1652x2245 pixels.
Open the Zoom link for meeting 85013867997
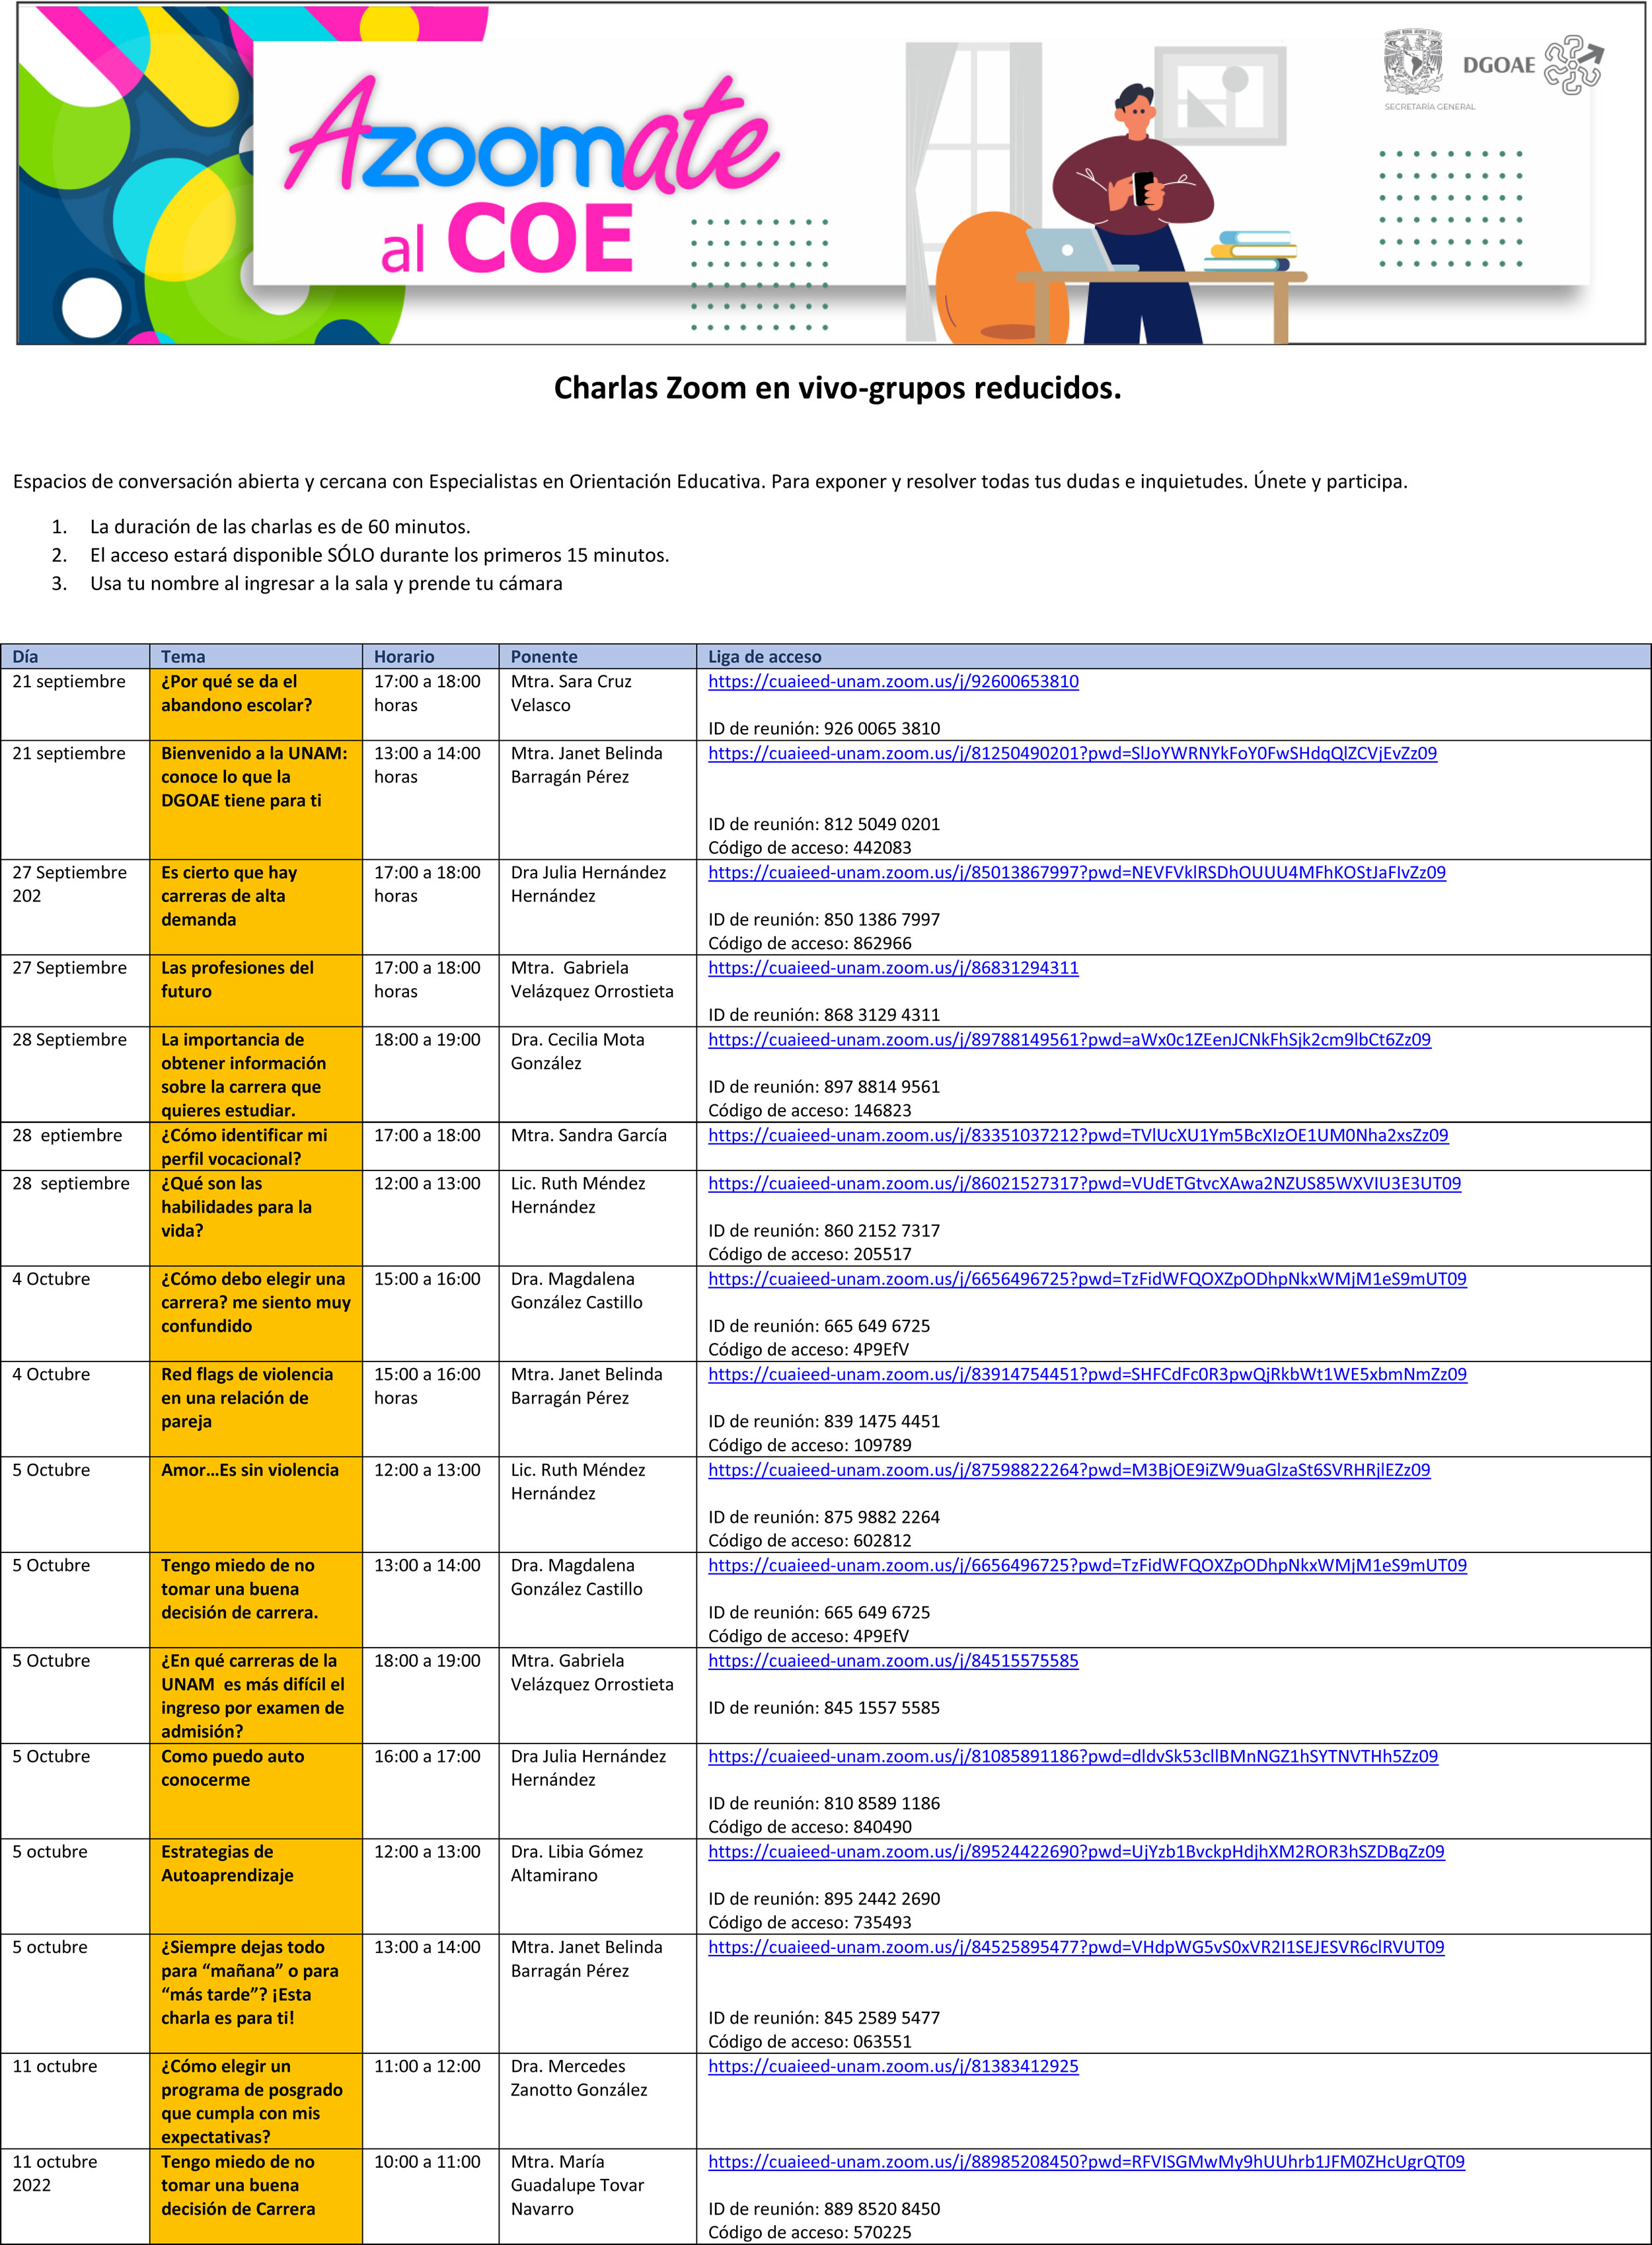(x=1077, y=873)
